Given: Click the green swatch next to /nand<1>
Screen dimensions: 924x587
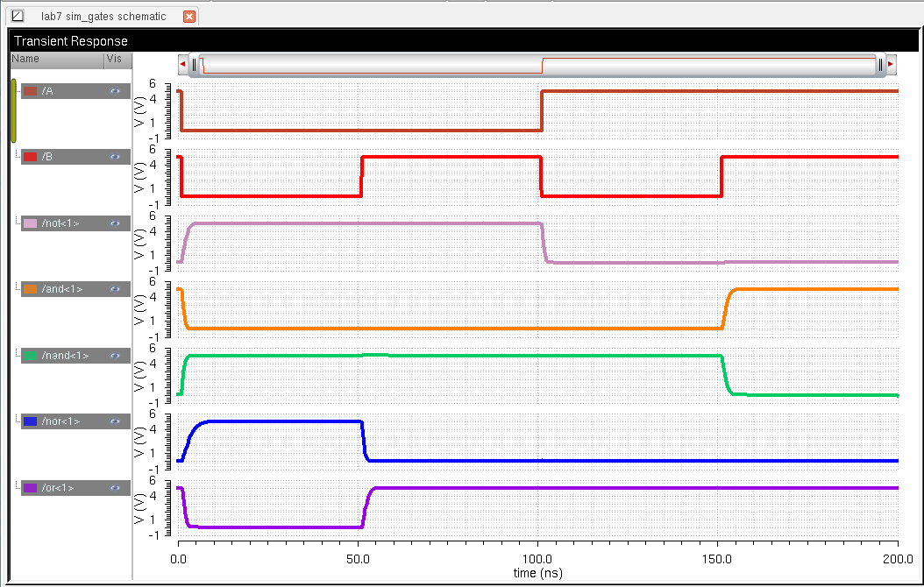Looking at the screenshot, I should [x=31, y=356].
